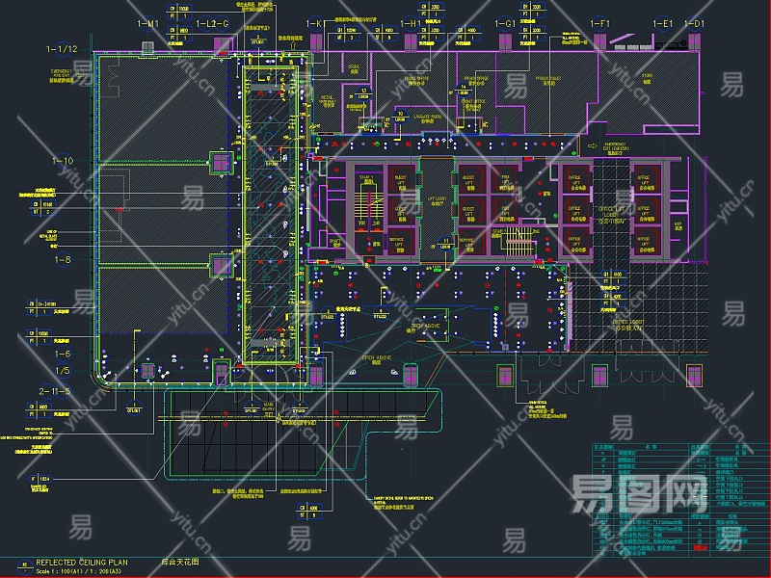The image size is (771, 578).
Task: Click the SHAFT room label
Action: tap(335, 243)
